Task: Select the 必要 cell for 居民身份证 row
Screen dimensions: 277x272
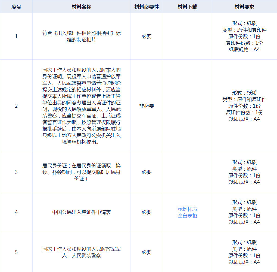Action: pos(147,172)
